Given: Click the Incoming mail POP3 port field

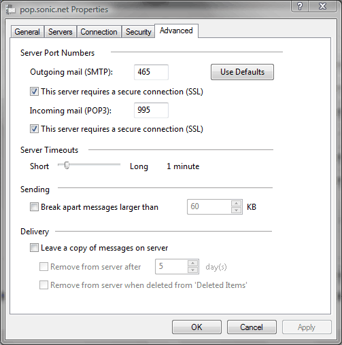Looking at the screenshot, I should pos(151,110).
